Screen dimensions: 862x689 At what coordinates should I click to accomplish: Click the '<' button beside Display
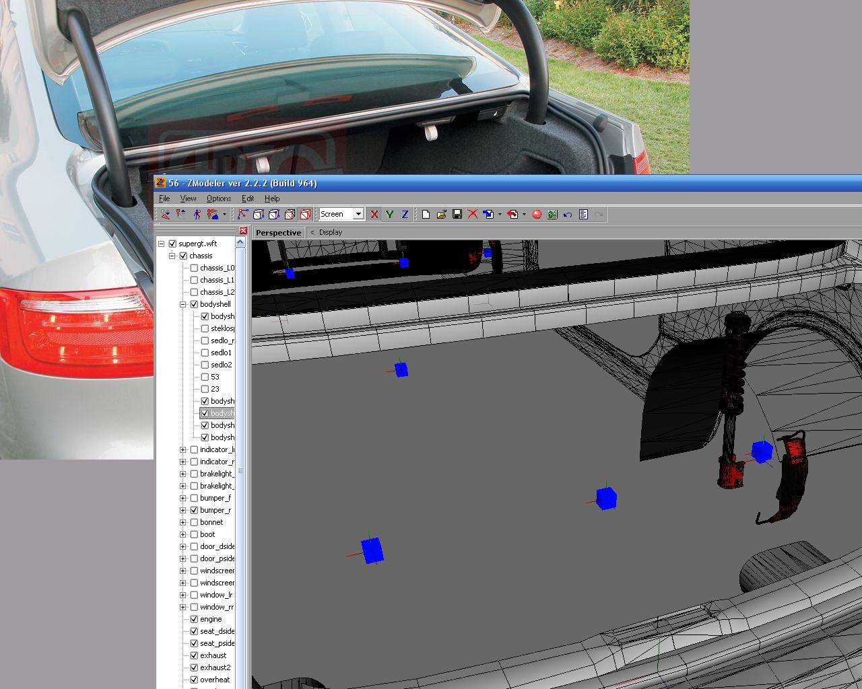(312, 232)
